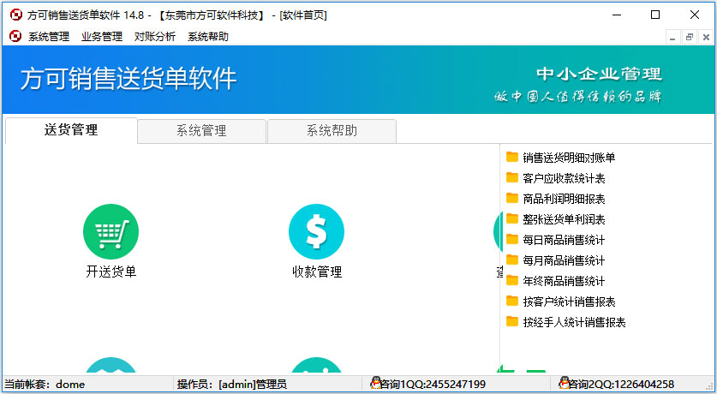Switch to the 送货管理 tab
The image size is (717, 394).
(71, 130)
